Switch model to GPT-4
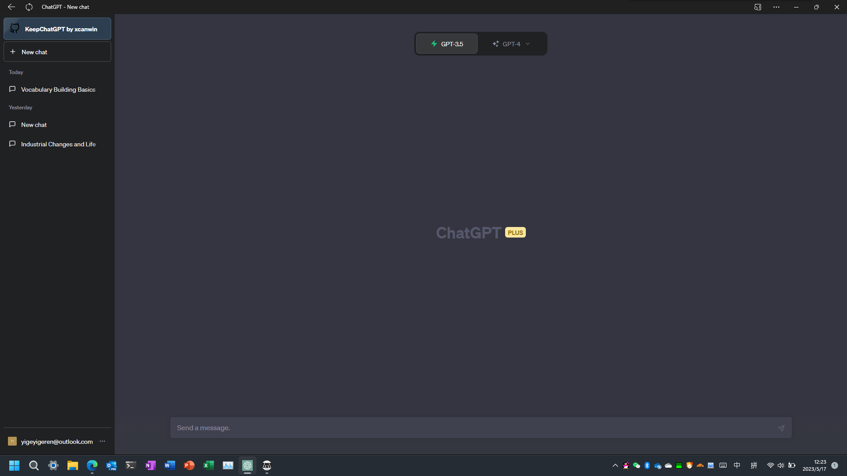 [507, 44]
